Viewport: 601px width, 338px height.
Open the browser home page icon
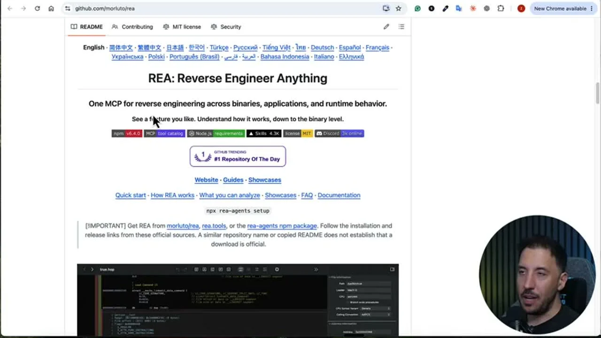click(x=51, y=8)
